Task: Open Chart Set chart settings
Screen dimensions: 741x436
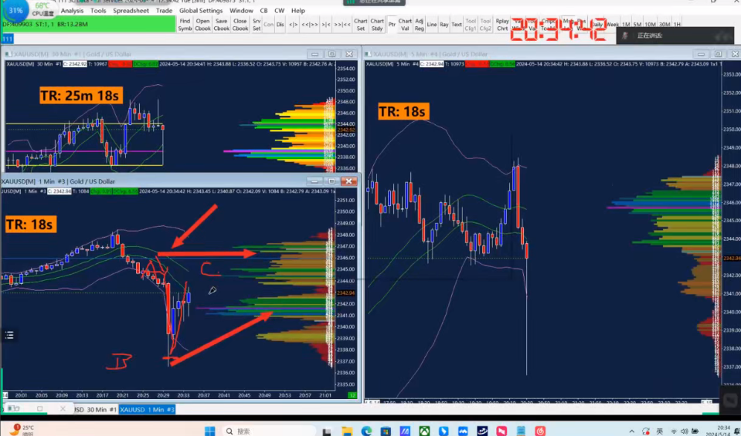Action: tap(360, 25)
